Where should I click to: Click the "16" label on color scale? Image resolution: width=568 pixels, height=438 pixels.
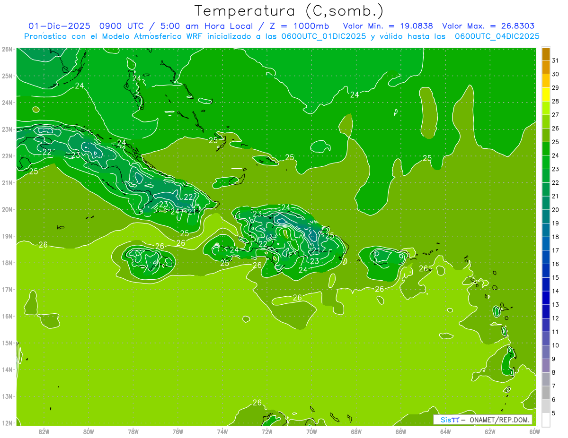click(x=556, y=264)
